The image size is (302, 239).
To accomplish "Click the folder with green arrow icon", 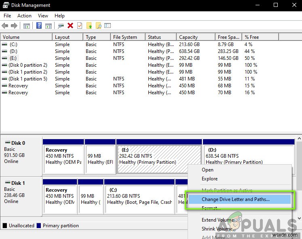I will click(89, 25).
